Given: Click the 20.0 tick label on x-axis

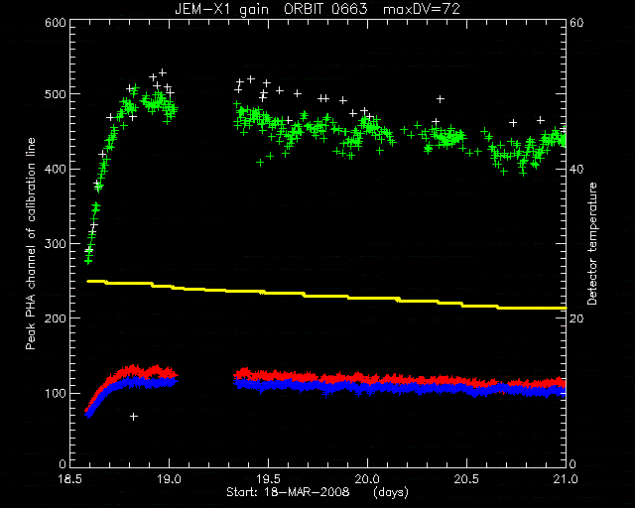Looking at the screenshot, I should pyautogui.click(x=368, y=479).
